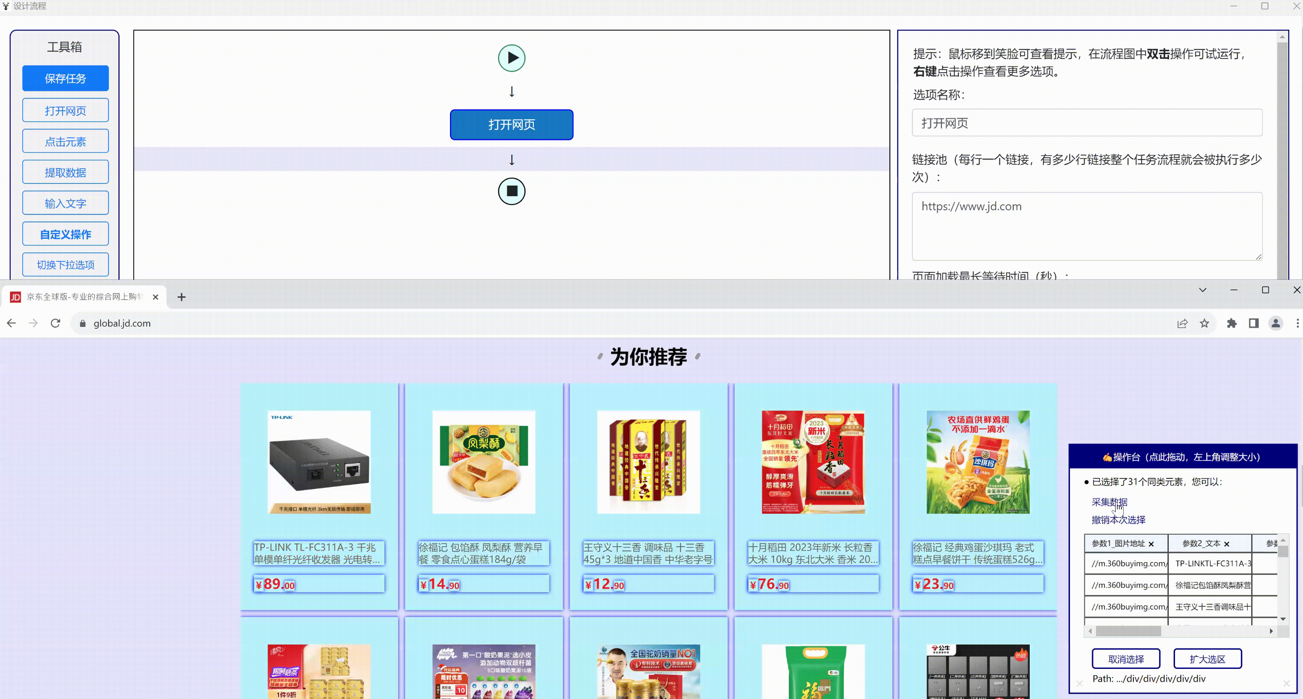
Task: Click the site lock icon in address bar
Action: pos(82,323)
